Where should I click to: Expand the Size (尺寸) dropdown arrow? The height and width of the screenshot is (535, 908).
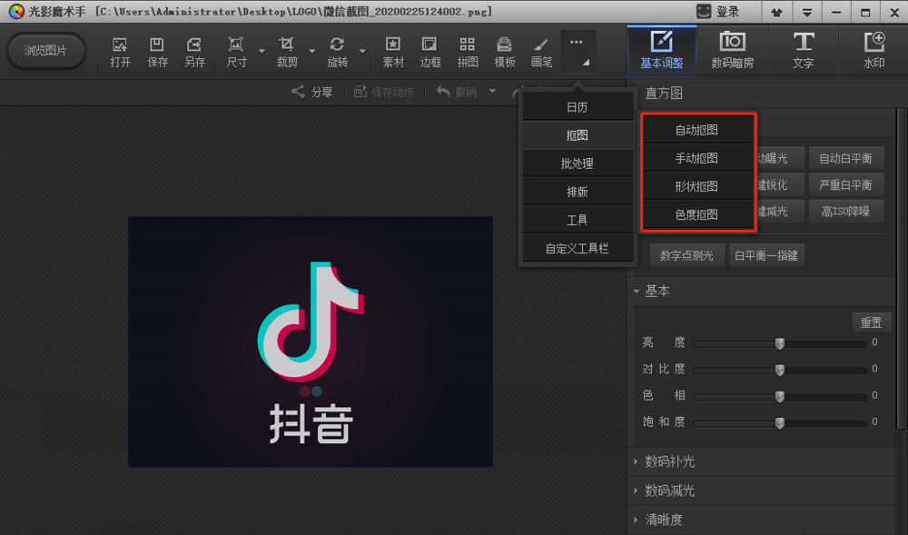pos(262,51)
